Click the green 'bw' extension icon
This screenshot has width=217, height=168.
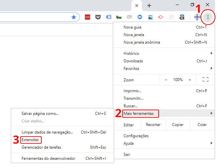pyautogui.click(x=119, y=17)
